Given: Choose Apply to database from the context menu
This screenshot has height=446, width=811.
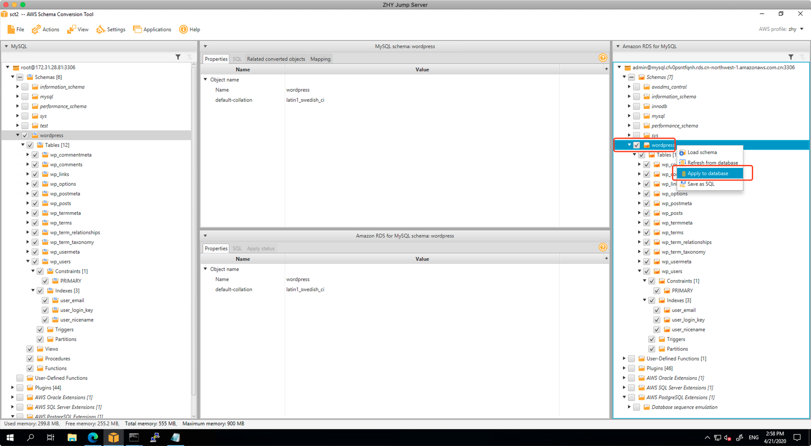Looking at the screenshot, I should pos(708,173).
